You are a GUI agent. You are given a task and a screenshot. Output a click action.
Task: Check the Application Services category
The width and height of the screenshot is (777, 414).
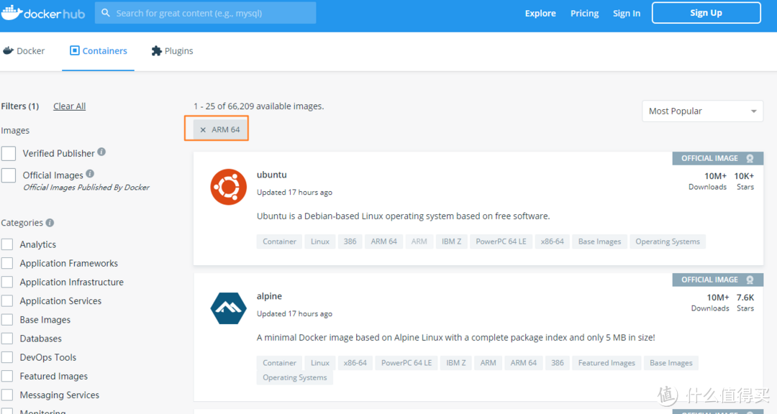pos(7,300)
